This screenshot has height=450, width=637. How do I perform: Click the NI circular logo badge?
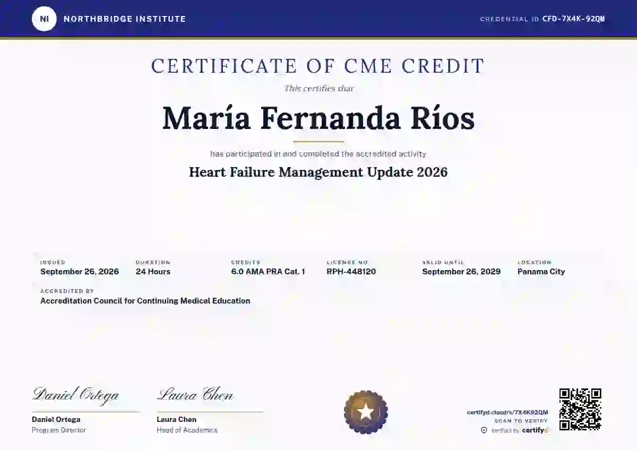(x=44, y=19)
